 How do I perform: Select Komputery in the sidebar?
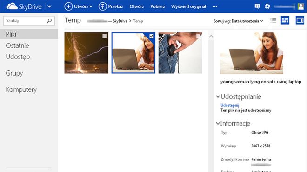pyautogui.click(x=21, y=89)
